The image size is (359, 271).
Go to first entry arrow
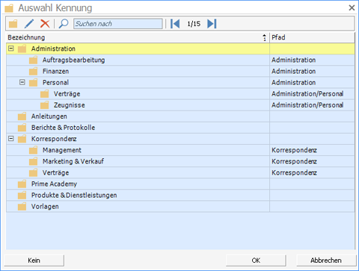[x=175, y=24]
